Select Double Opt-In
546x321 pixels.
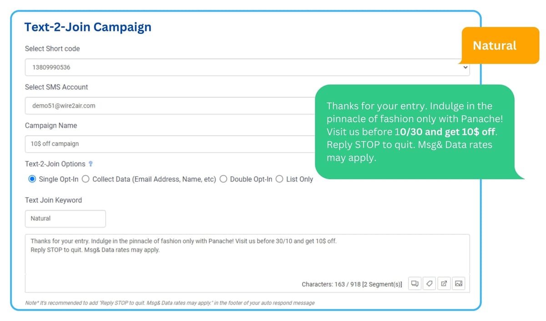click(223, 179)
